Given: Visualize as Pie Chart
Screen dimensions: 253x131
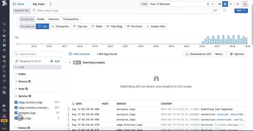Looking at the screenshot, I should coord(134,26).
